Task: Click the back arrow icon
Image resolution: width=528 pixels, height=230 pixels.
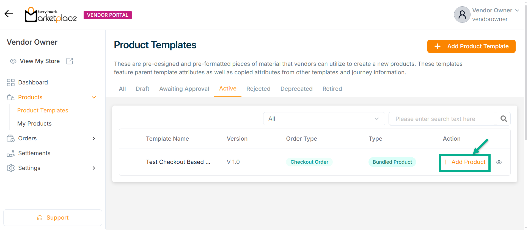Action: [x=9, y=14]
